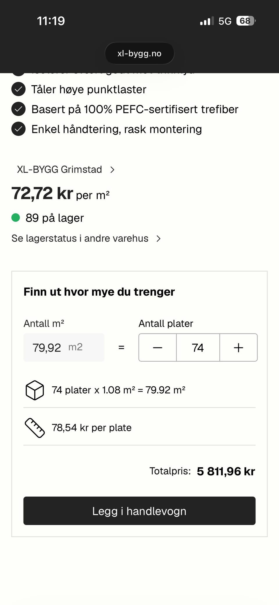The image size is (279, 605).
Task: Increase plate count with plus button
Action: pos(239,347)
